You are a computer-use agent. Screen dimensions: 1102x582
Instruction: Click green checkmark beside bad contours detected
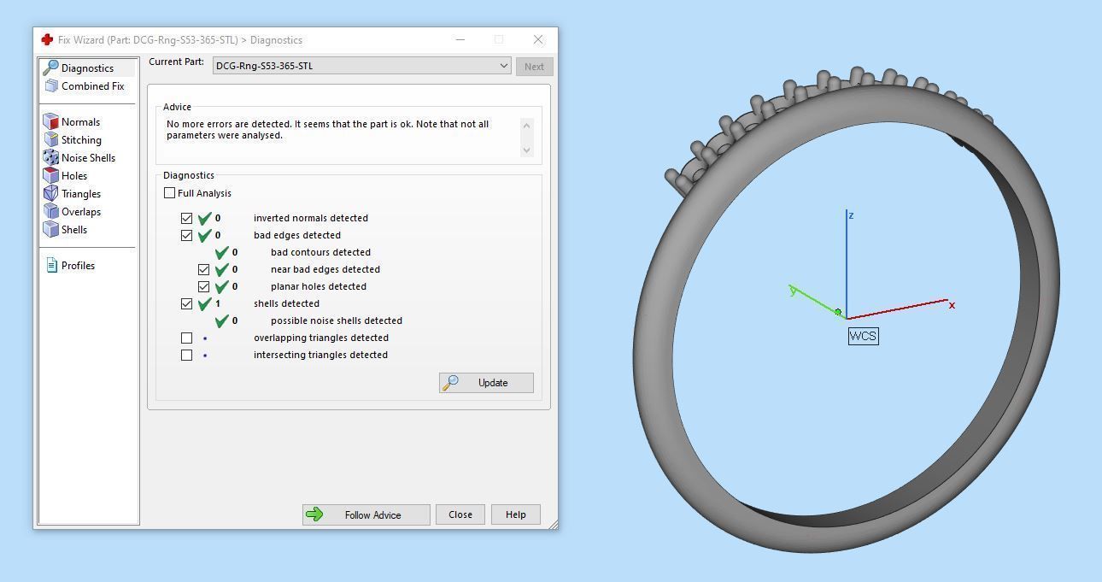[221, 252]
